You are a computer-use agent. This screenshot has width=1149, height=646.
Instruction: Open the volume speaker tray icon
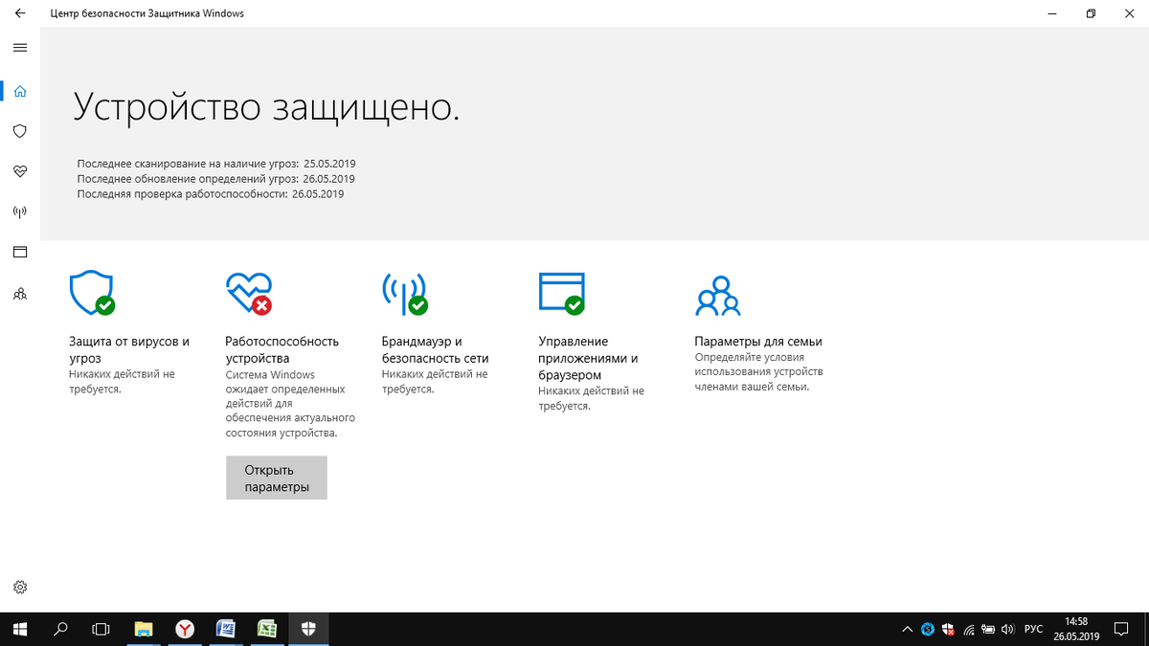1007,630
